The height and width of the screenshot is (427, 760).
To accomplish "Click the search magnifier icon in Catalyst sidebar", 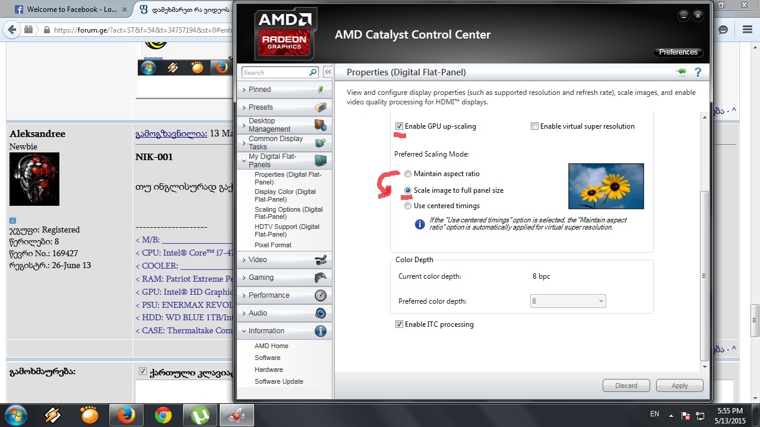I will click(x=313, y=72).
